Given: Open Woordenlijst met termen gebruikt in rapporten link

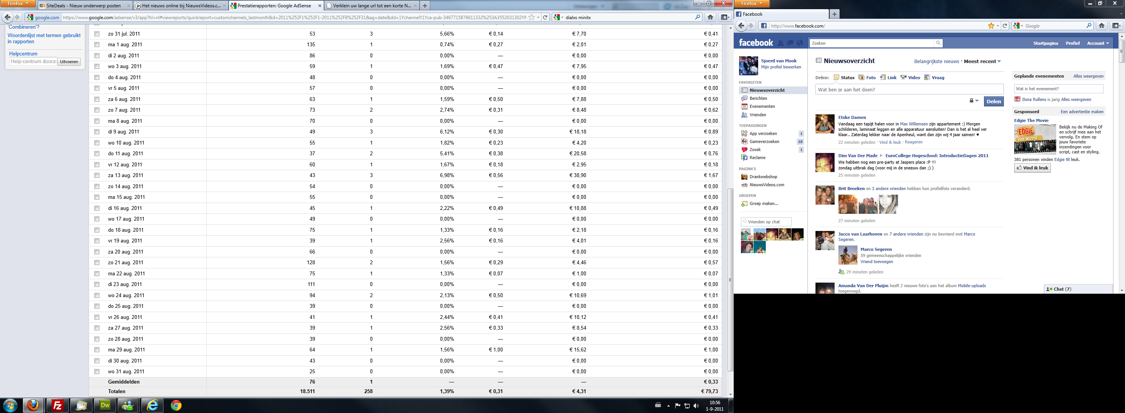Looking at the screenshot, I should click(x=44, y=39).
